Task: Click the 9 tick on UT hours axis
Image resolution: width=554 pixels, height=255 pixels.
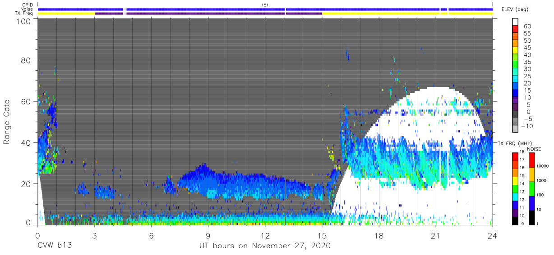Action: 208,235
